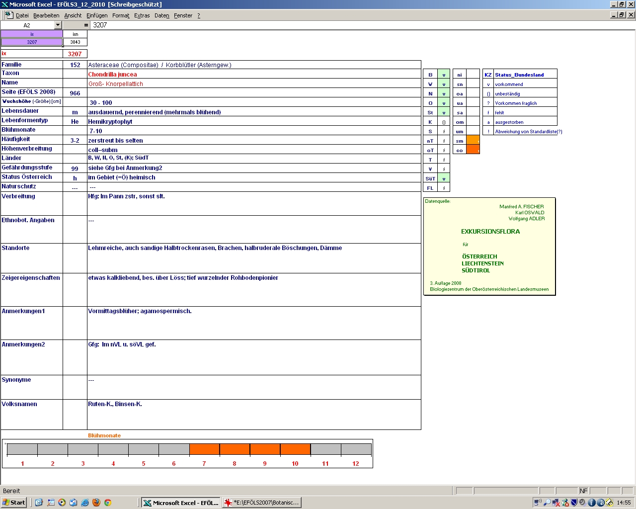Screen dimensions: 636x509
Task: Click the system clock showing 14:55
Action: point(624,503)
